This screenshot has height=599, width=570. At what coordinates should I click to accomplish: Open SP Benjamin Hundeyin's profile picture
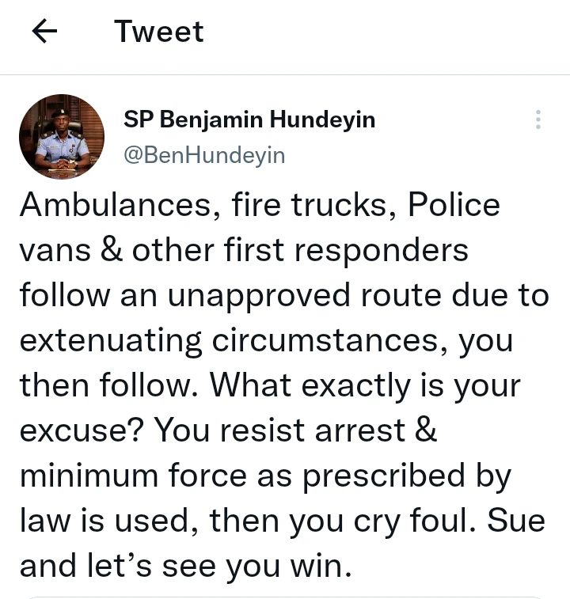[x=62, y=137]
